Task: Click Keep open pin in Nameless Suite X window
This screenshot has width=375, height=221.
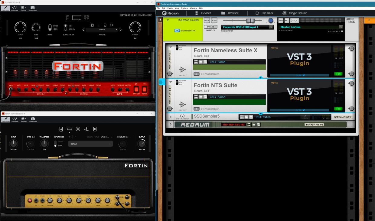Action: point(5,119)
